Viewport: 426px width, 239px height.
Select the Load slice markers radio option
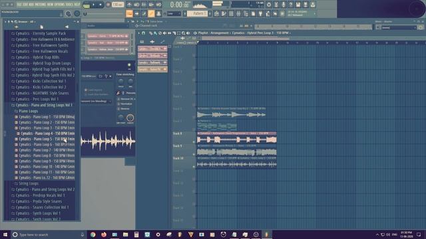pyautogui.click(x=86, y=94)
